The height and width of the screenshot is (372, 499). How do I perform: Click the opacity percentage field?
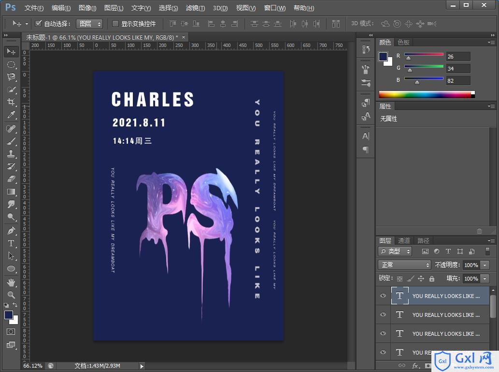click(471, 265)
